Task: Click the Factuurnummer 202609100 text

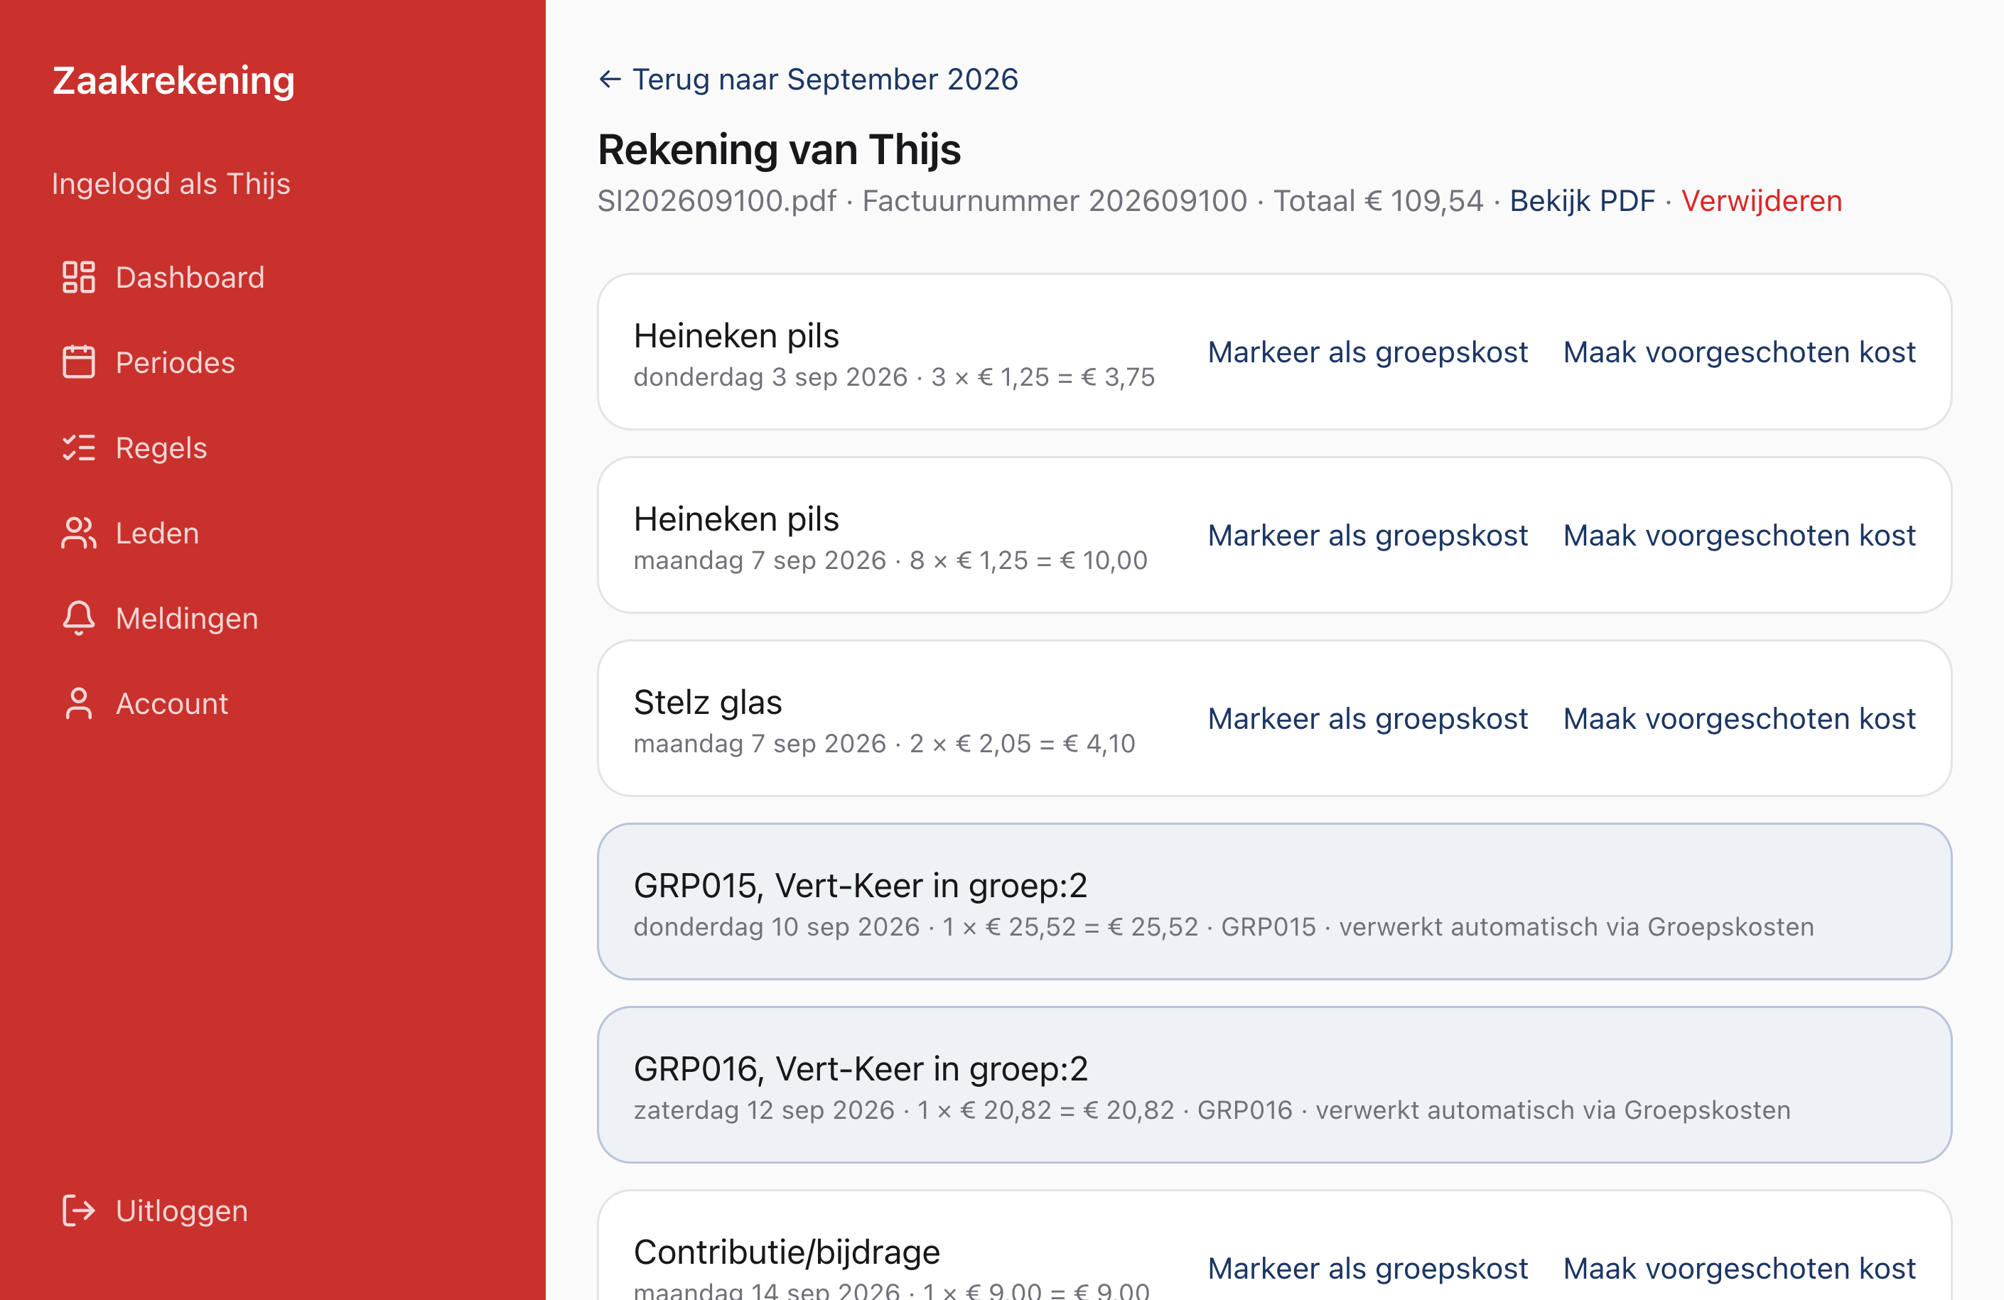Action: tap(1054, 200)
